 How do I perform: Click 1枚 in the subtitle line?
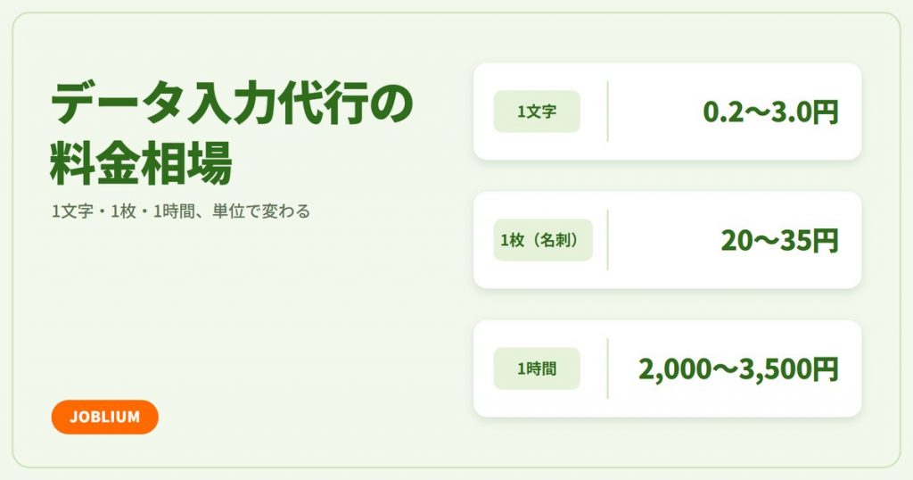pos(123,211)
